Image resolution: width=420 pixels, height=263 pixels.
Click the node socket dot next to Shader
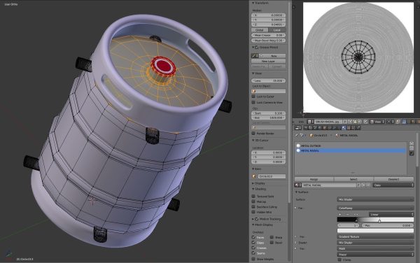click(295, 243)
